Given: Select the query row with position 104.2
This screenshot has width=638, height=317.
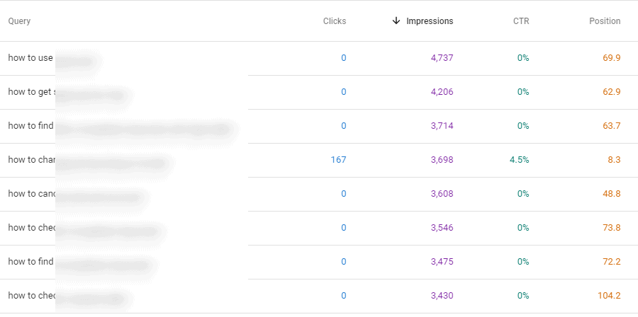Looking at the screenshot, I should [319, 296].
